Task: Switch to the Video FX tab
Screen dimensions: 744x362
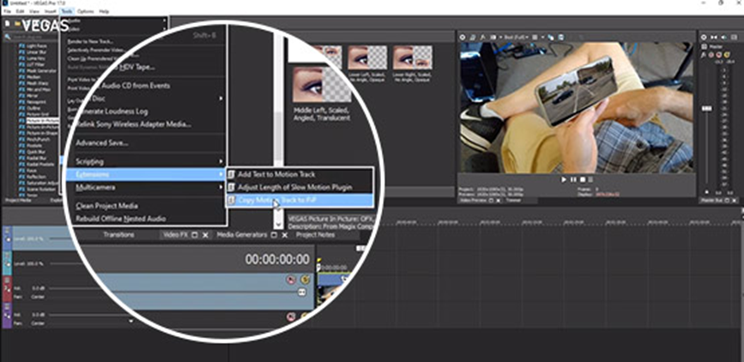Action: pyautogui.click(x=176, y=234)
